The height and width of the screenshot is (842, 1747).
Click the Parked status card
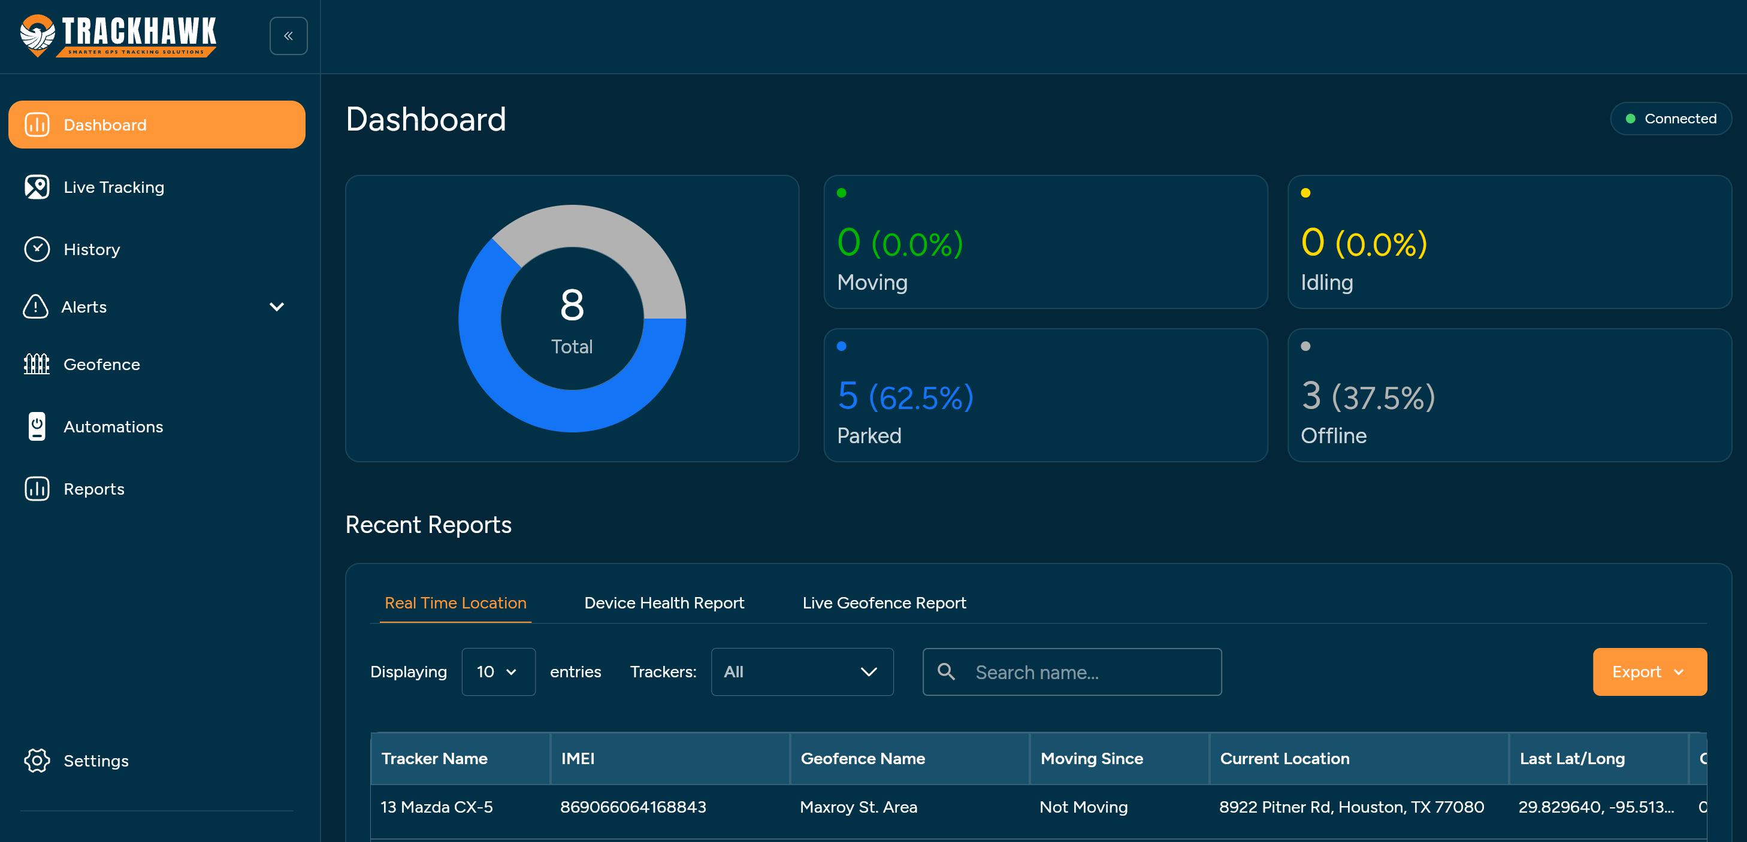(1044, 395)
